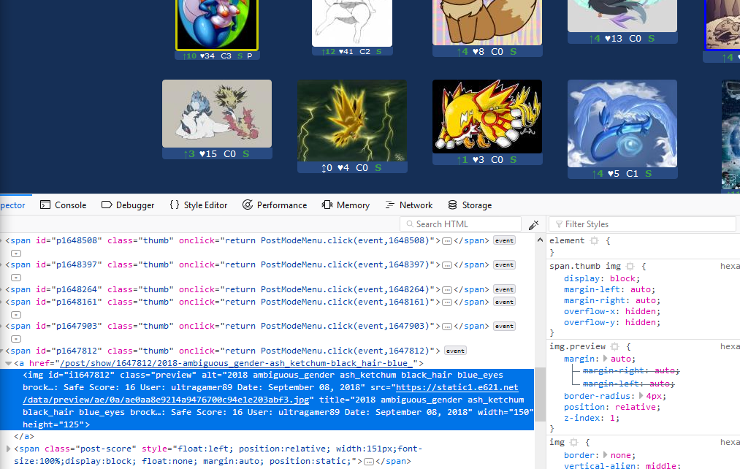Open the blue ice bird thumbnail
The height and width of the screenshot is (469, 740).
coord(622,123)
